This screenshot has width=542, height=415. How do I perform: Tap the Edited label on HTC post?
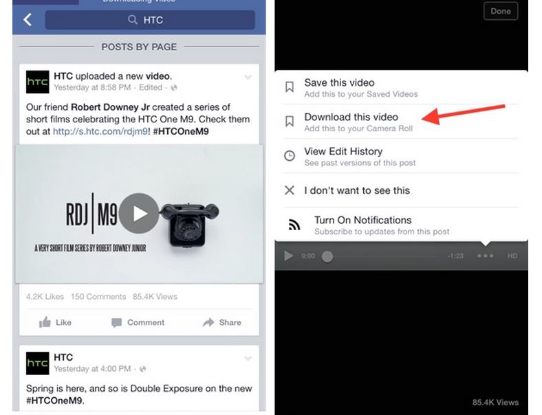pyautogui.click(x=151, y=87)
